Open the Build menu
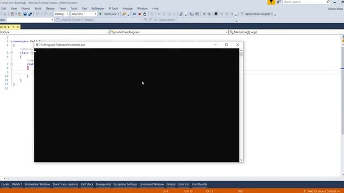Image resolution: width=344 pixels, height=193 pixels. click(38, 9)
